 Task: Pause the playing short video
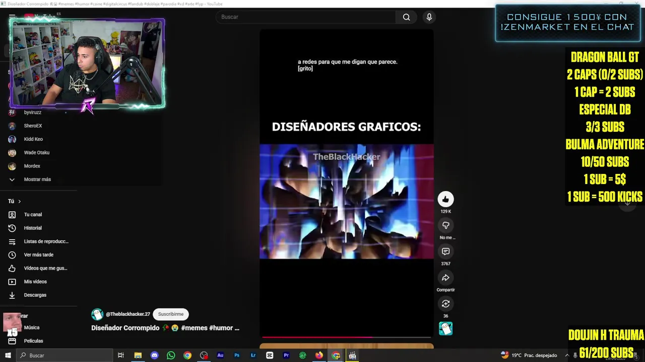coord(346,184)
